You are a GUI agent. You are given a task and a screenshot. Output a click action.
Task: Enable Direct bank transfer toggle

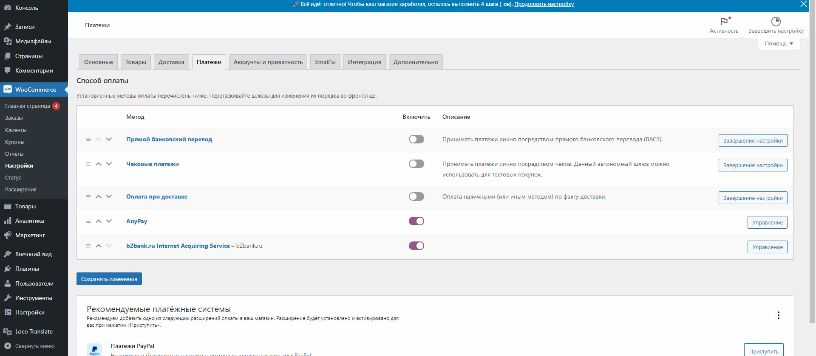point(416,139)
